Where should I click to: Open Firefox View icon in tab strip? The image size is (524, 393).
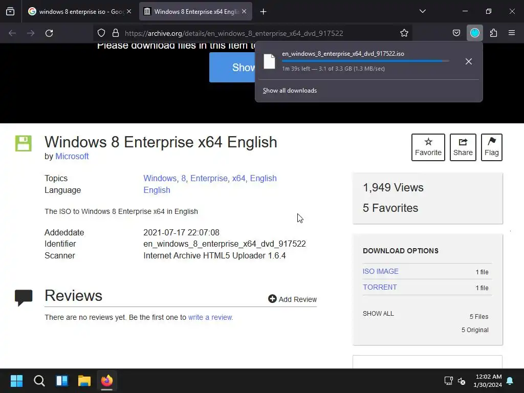(x=10, y=11)
